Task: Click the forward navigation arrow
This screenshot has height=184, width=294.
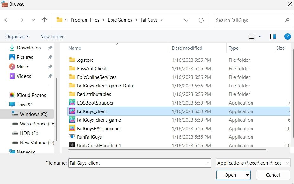Action: 21,20
